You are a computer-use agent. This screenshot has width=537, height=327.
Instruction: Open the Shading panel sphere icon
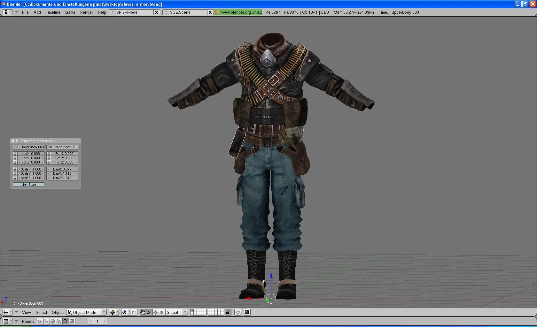pos(52,321)
